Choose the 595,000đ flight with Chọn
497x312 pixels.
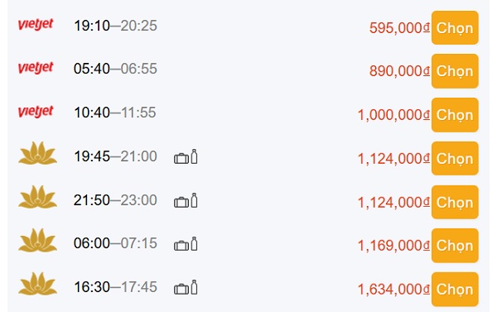tap(455, 28)
